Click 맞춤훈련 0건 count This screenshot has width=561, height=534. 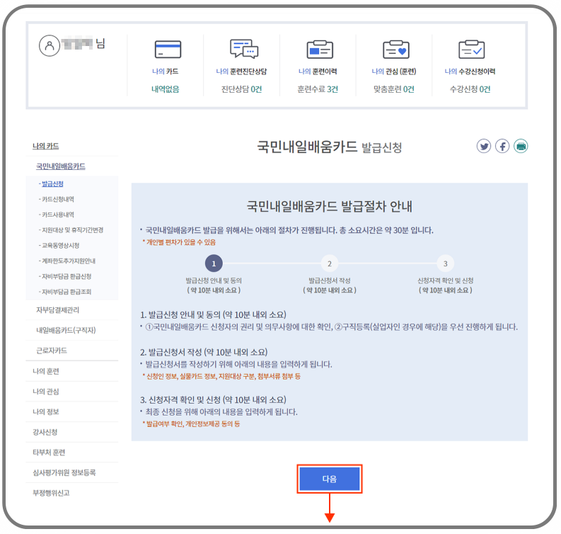pyautogui.click(x=394, y=89)
